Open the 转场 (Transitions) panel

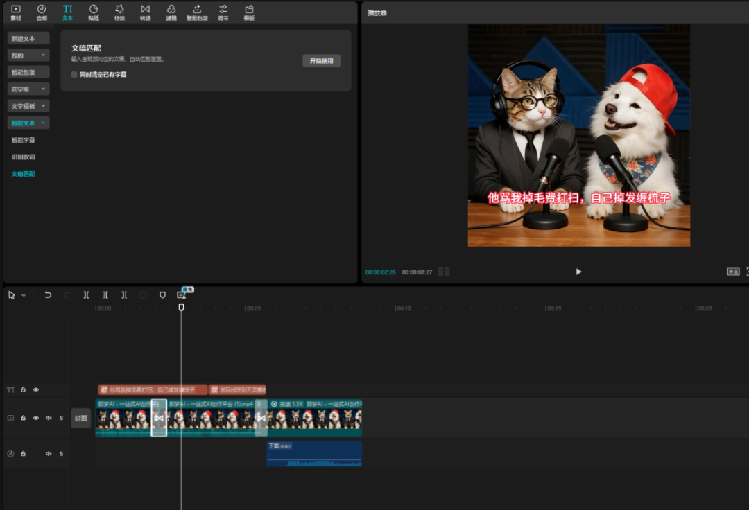pyautogui.click(x=145, y=12)
